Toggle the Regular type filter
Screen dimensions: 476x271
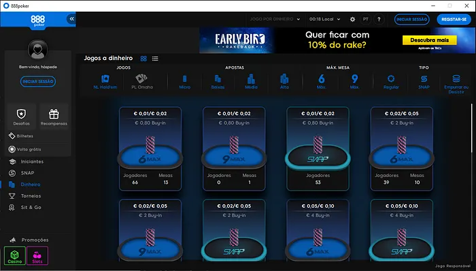(x=391, y=82)
